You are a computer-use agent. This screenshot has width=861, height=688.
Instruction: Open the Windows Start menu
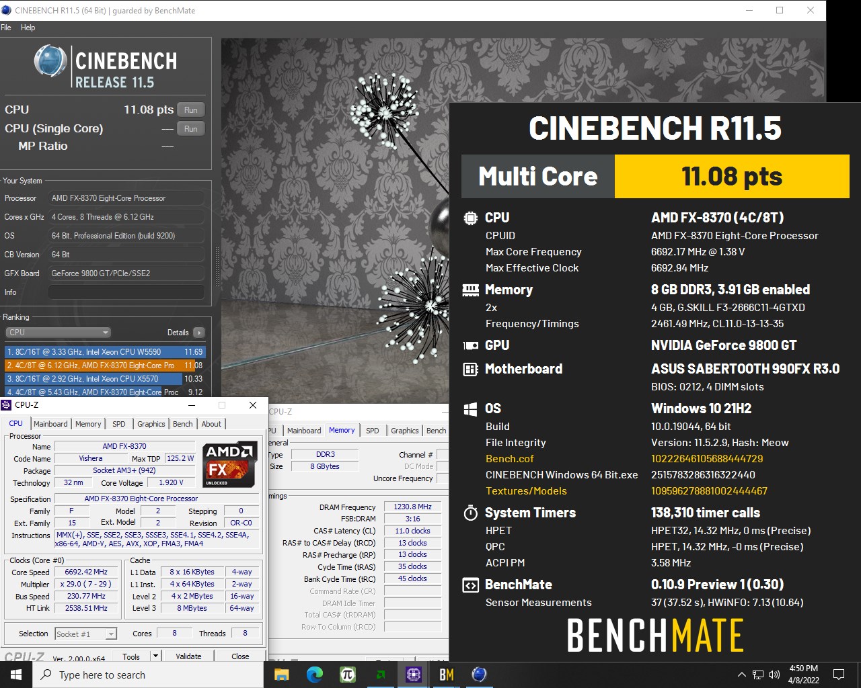coord(16,675)
